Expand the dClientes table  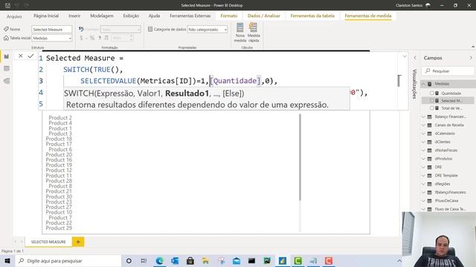[x=423, y=142]
